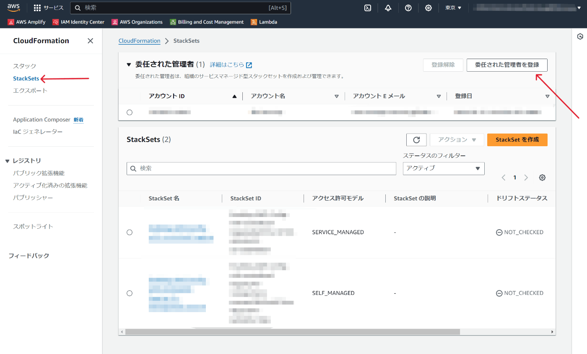Click StackSet を作成 button
This screenshot has height=354, width=587.
pyautogui.click(x=517, y=140)
